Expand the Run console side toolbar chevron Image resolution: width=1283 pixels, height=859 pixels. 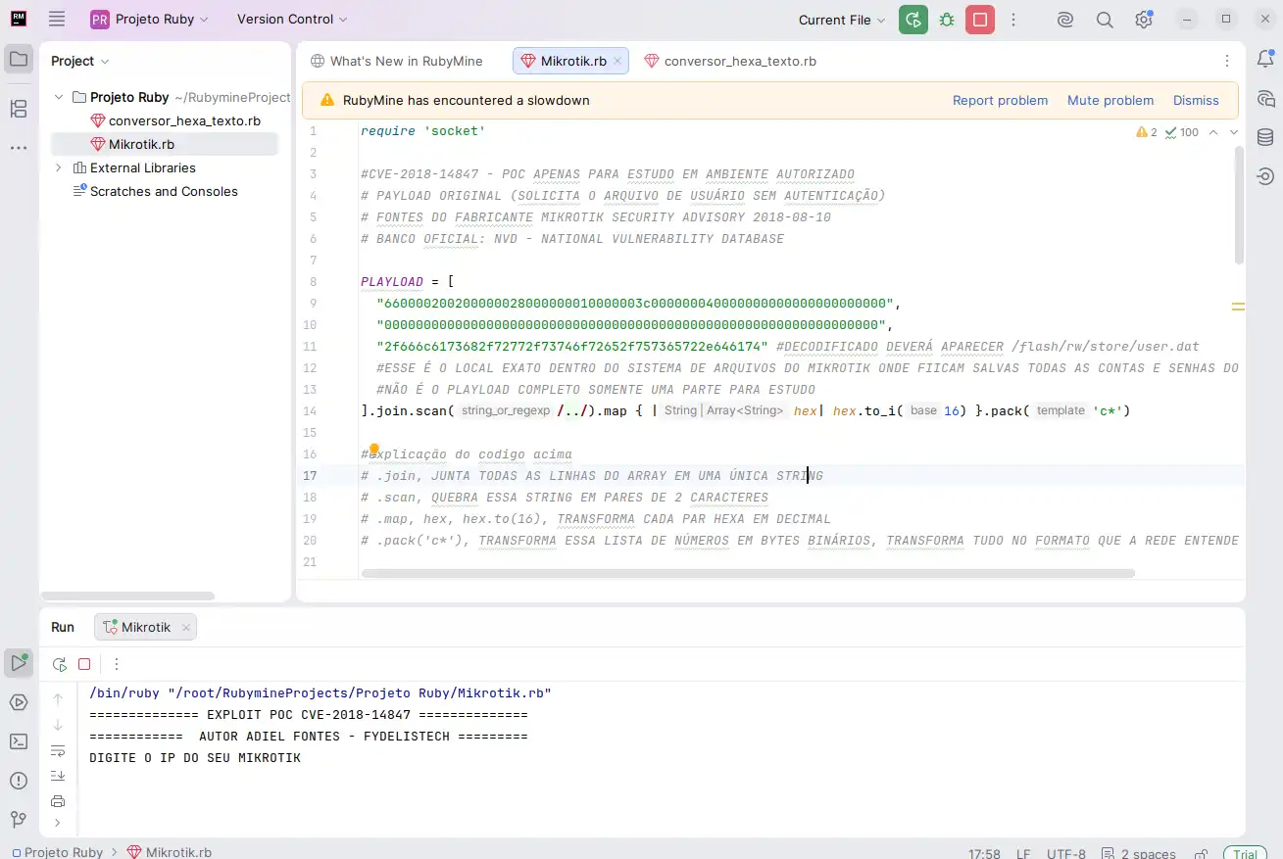tap(58, 823)
